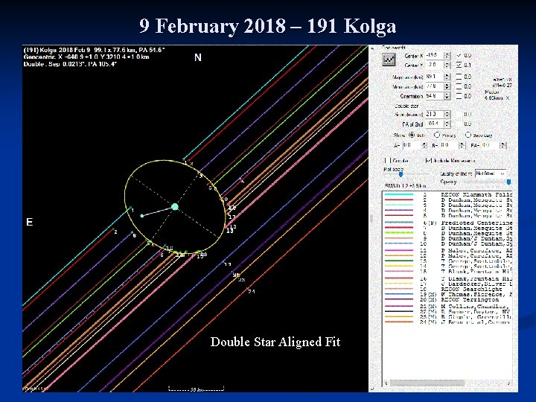Click the Major axis (km) stepper arrows
536x402 pixels.
pyautogui.click(x=447, y=77)
